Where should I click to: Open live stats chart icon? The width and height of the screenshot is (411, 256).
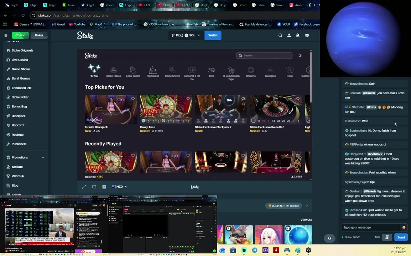click(x=104, y=187)
